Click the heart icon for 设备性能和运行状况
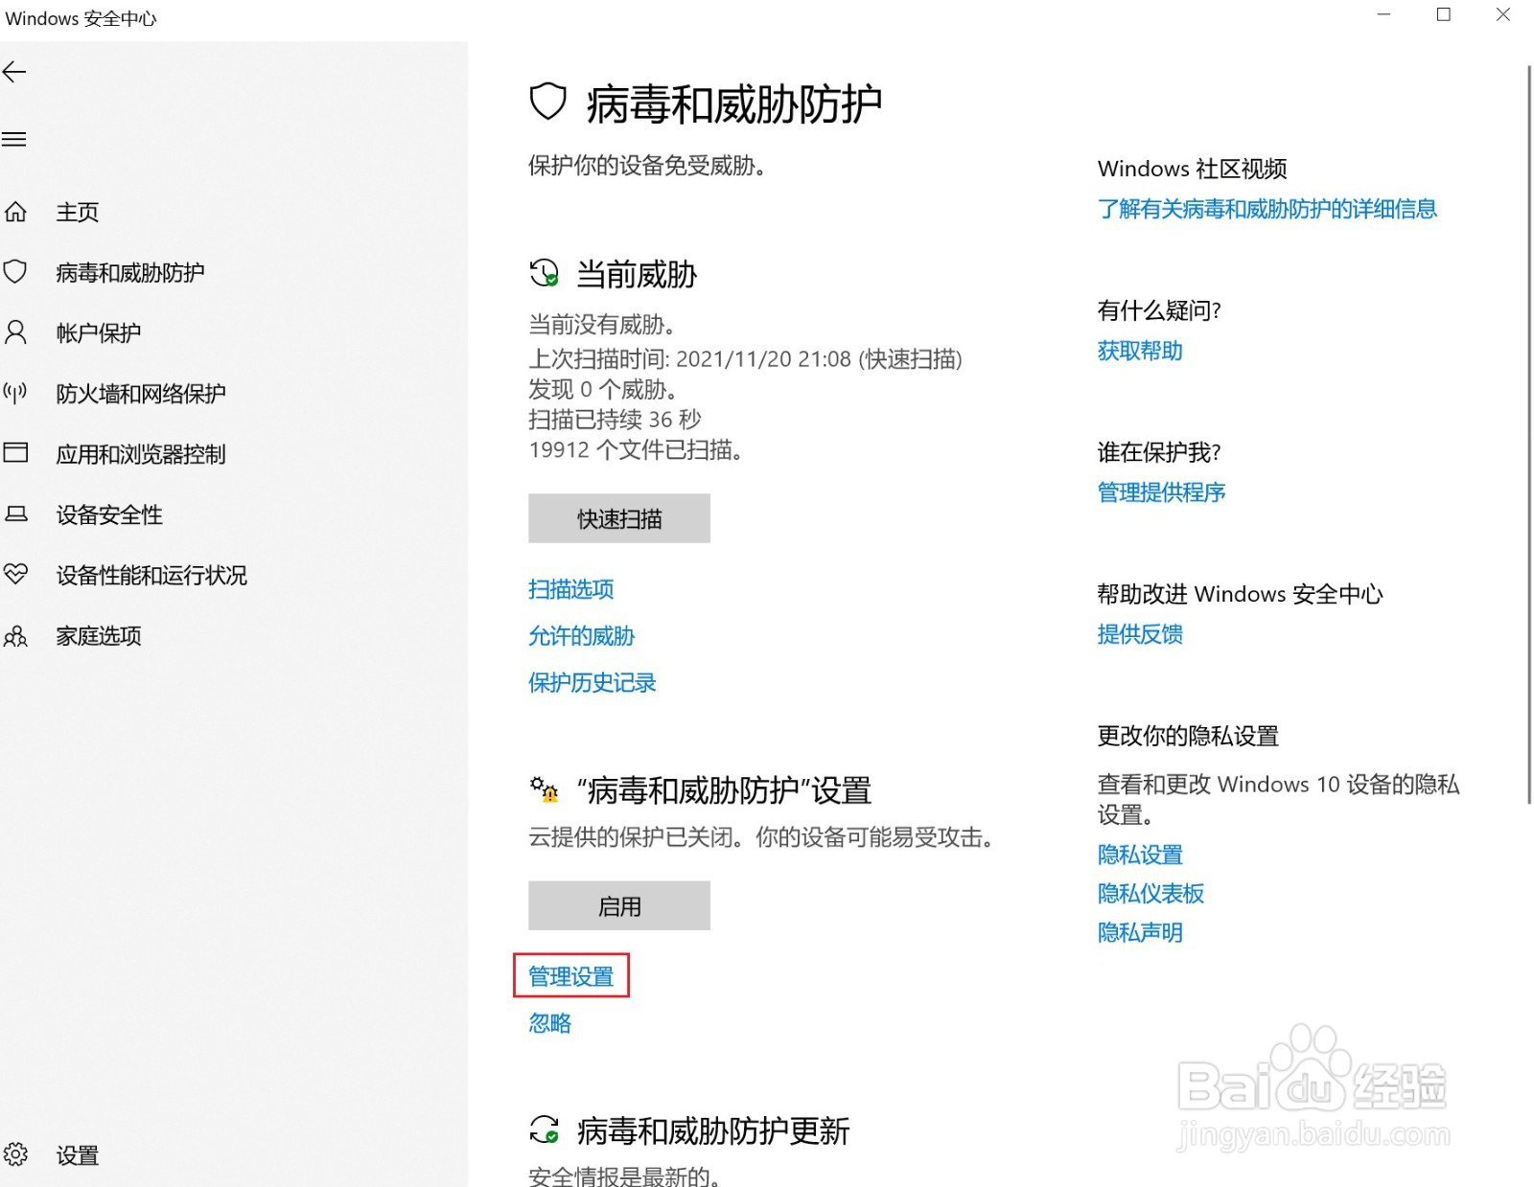 [x=15, y=575]
